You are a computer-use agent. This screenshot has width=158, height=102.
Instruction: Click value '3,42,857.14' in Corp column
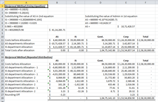[x=128, y=44]
